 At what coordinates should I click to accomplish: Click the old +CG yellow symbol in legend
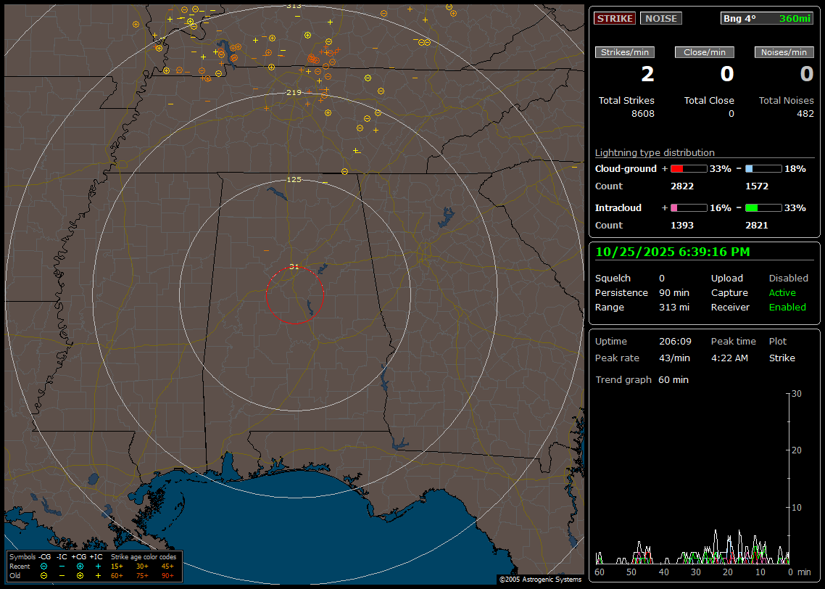(80, 575)
